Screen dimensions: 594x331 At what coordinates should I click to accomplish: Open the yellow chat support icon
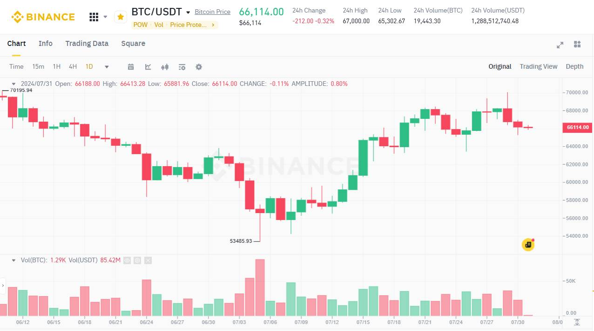click(528, 245)
